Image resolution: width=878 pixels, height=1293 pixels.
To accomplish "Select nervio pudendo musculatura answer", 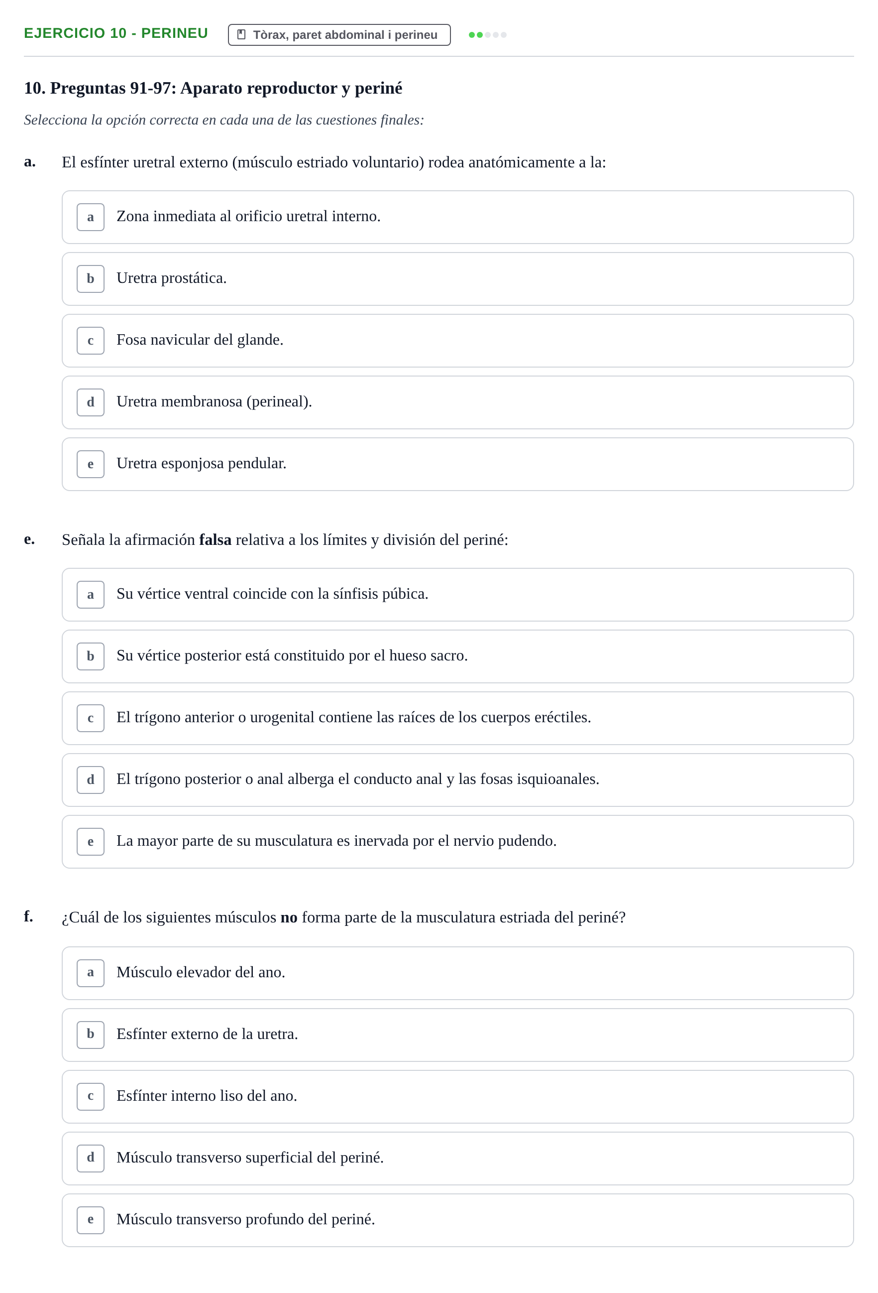I will coord(457,841).
